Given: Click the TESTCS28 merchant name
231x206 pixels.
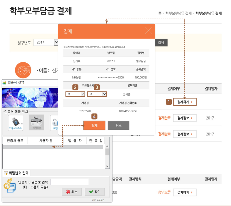Looking at the screenshot, I should 85,111.
